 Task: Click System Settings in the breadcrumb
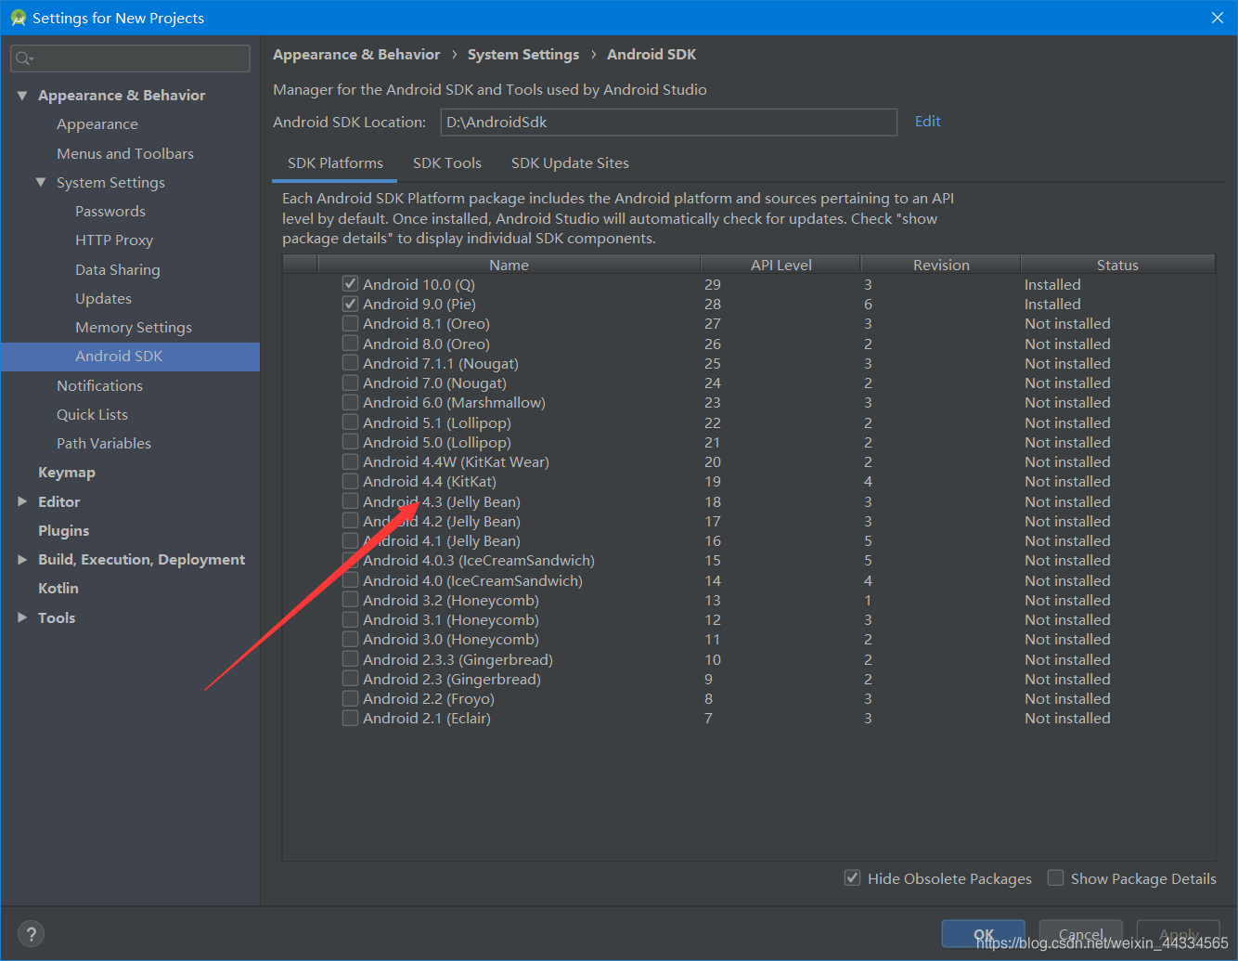pyautogui.click(x=523, y=55)
